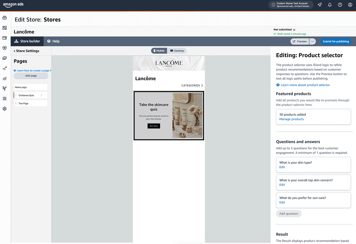Select the Test Page in pages list
This screenshot has height=244, width=356.
(31, 103)
